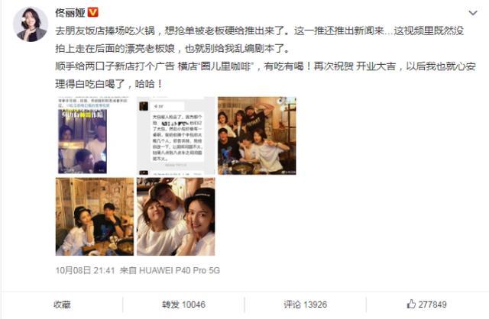Click the orange verified V badge
489x319 pixels.
tap(93, 12)
